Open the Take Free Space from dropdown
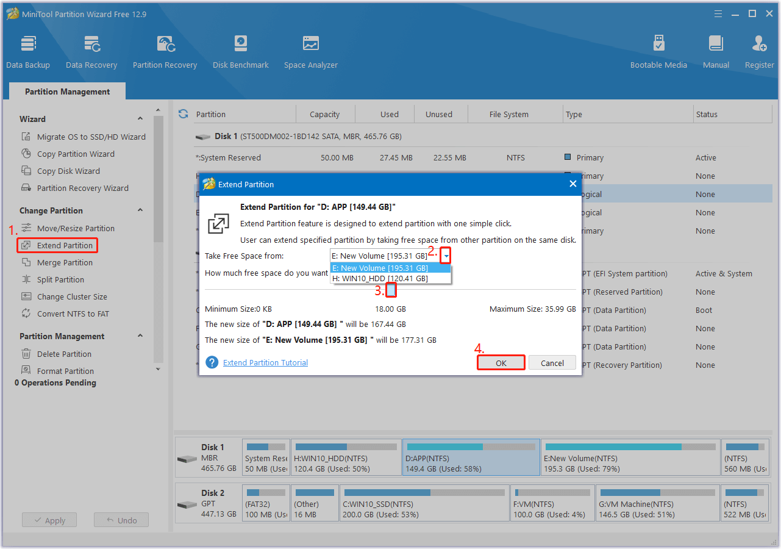The width and height of the screenshot is (781, 549). (x=446, y=256)
